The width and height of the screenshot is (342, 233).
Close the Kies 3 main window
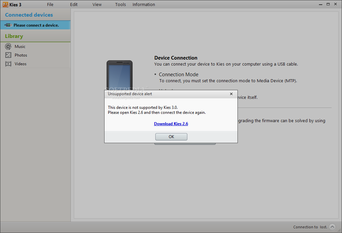[x=335, y=4]
